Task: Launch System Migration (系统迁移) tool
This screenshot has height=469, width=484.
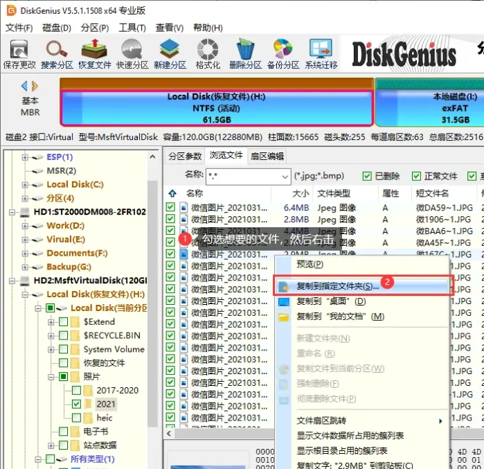Action: [321, 54]
